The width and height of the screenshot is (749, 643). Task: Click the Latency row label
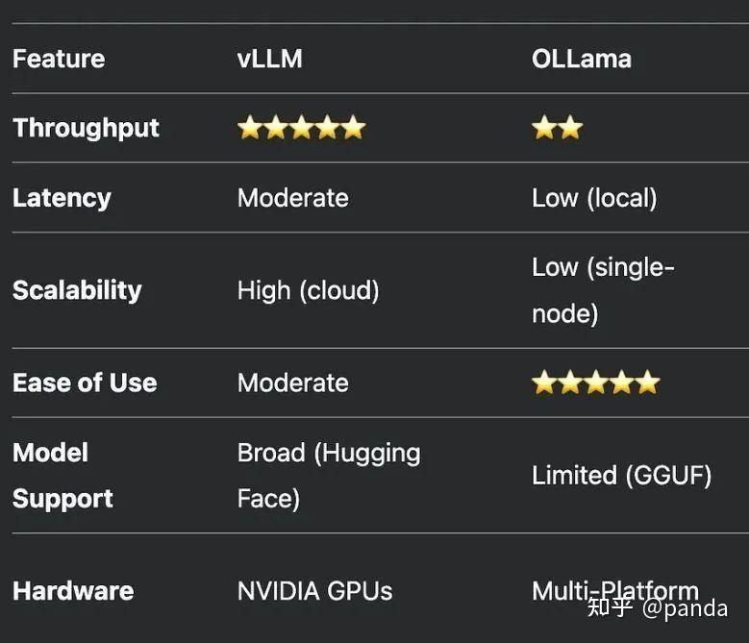pyautogui.click(x=62, y=198)
